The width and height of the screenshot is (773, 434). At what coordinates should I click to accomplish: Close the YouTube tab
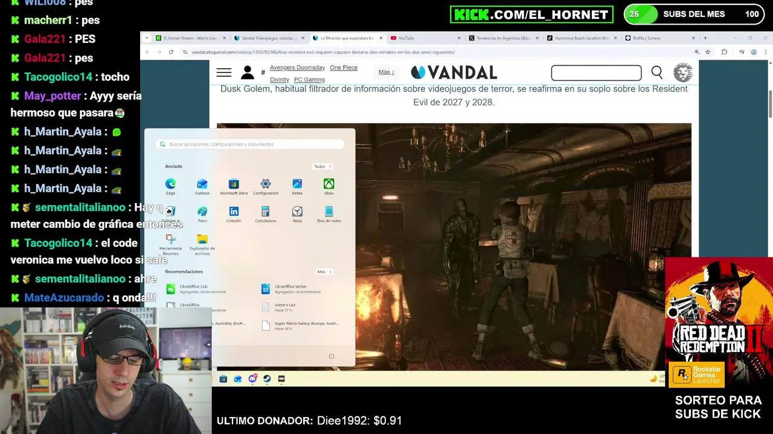point(459,38)
